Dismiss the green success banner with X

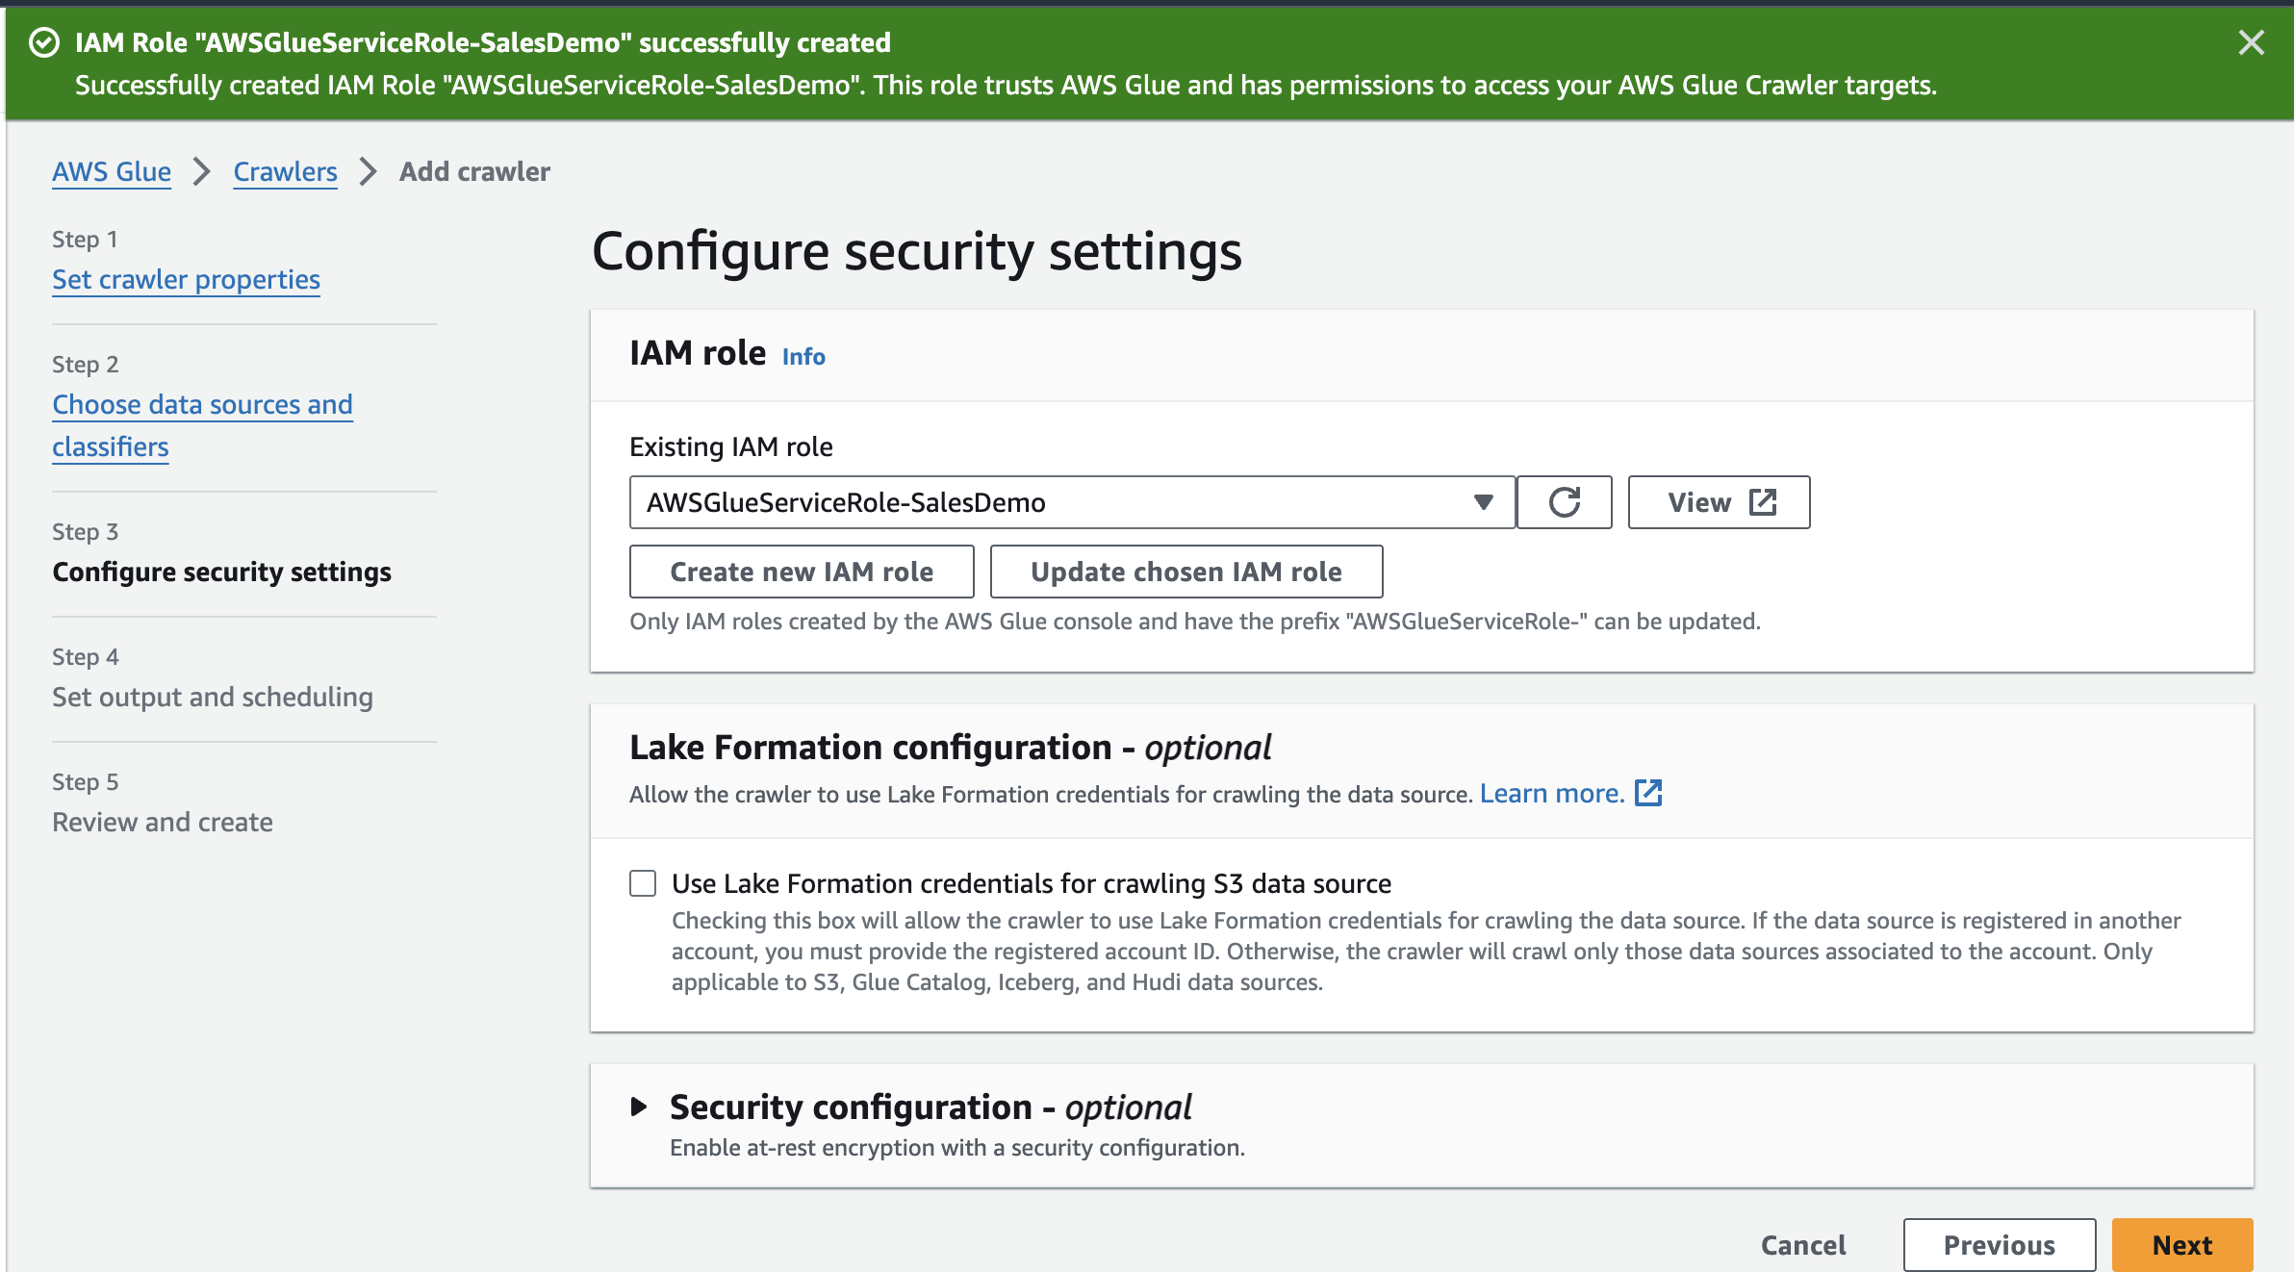[2251, 43]
